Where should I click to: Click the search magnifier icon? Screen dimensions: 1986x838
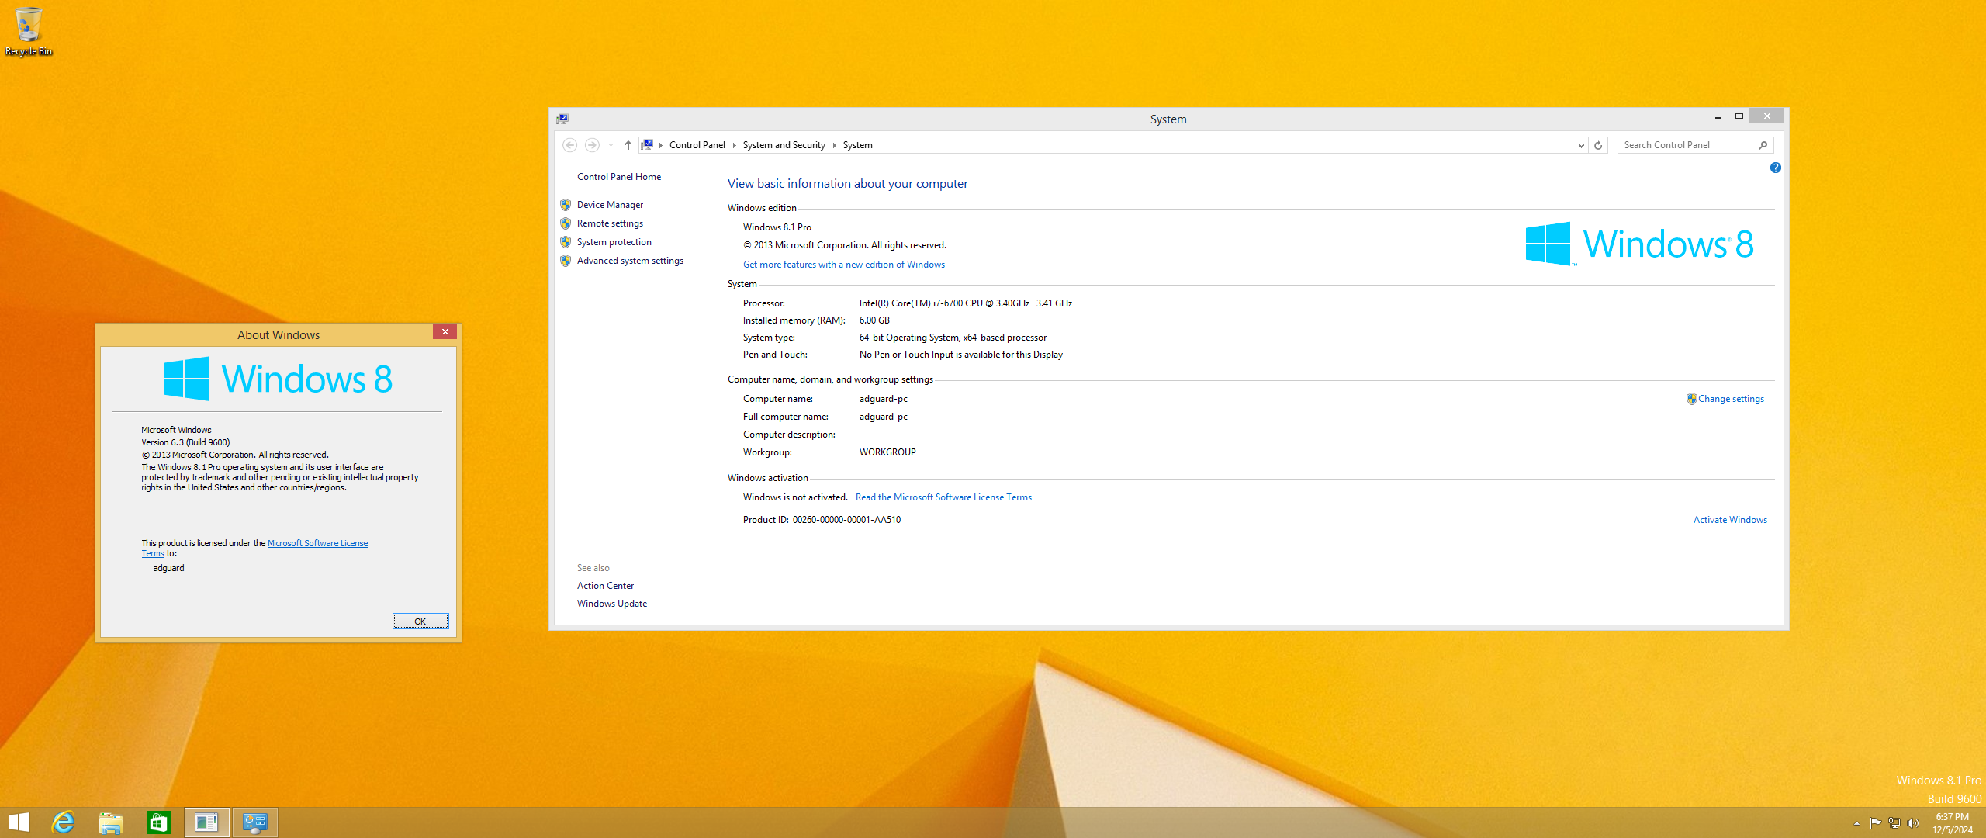click(x=1763, y=145)
